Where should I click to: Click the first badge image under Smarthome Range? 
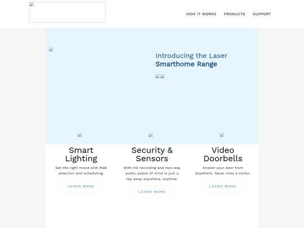click(x=158, y=77)
